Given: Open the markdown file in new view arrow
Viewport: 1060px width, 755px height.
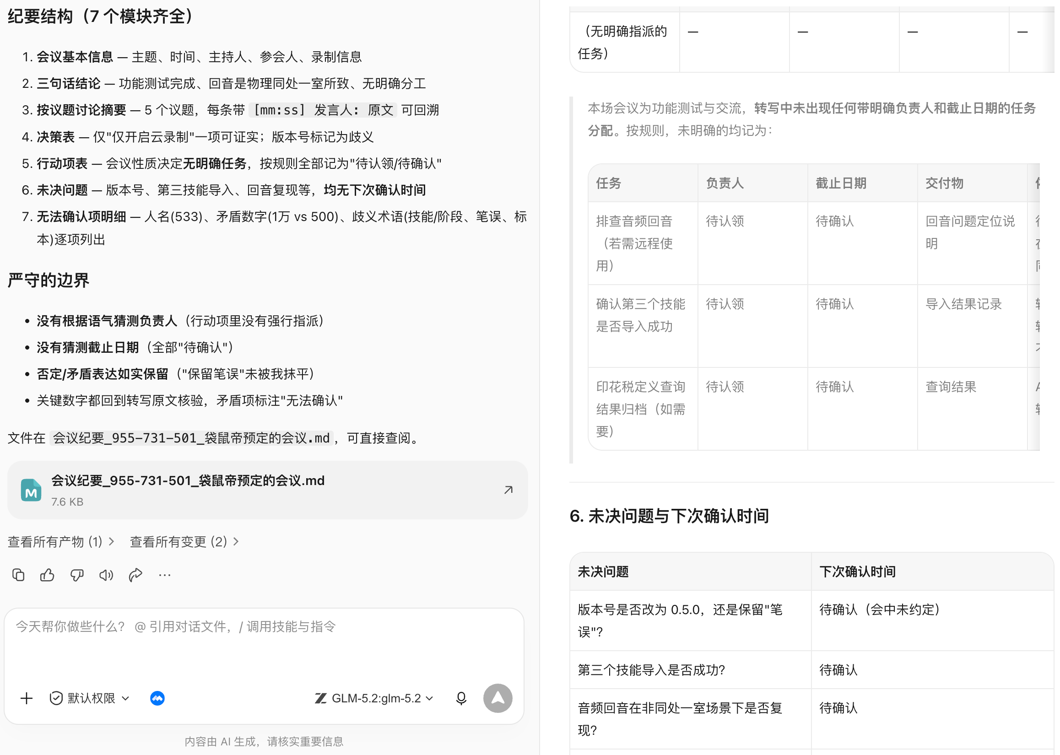Looking at the screenshot, I should [508, 490].
